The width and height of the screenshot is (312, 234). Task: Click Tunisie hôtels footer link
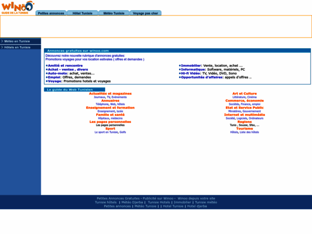coord(106,202)
